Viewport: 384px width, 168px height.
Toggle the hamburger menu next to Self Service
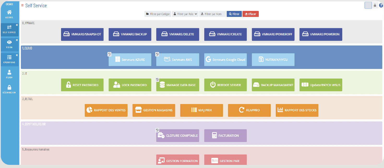(22, 5)
